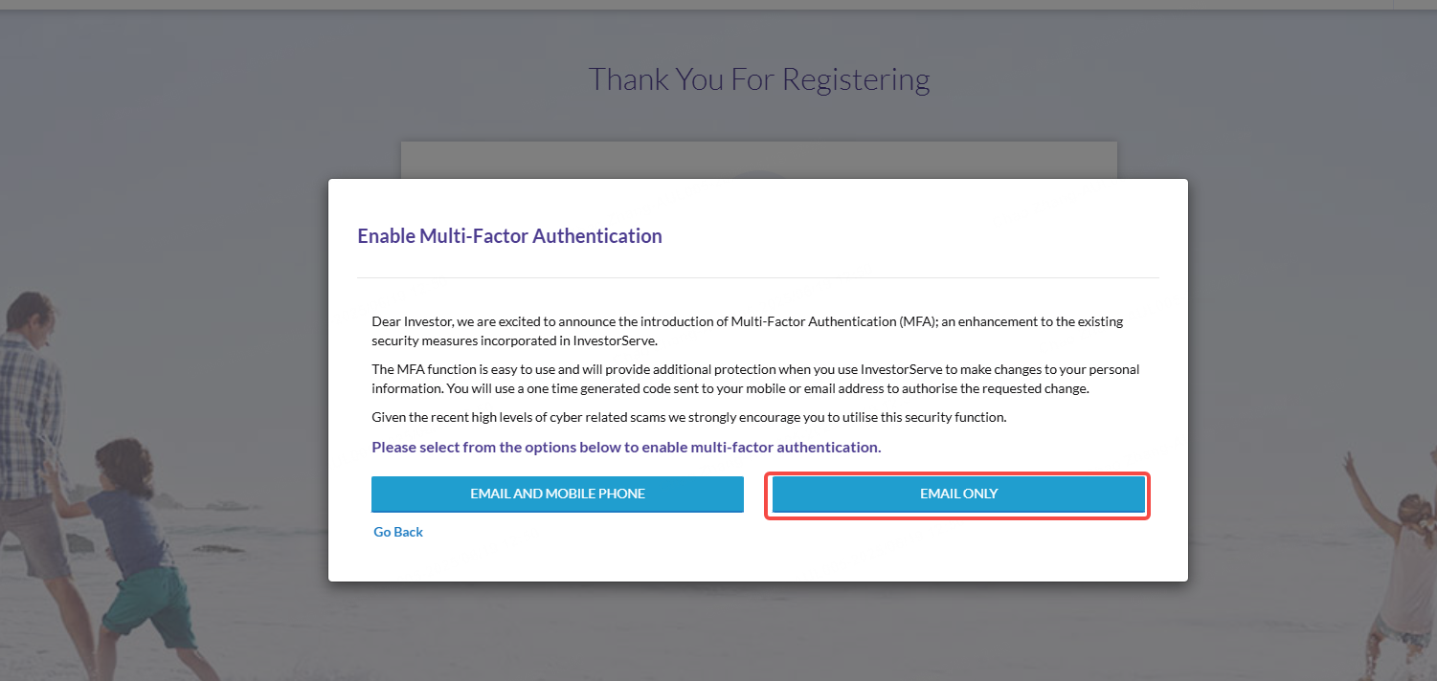The width and height of the screenshot is (1437, 681).
Task: Click empty white space below Go Back
Action: pos(758,561)
